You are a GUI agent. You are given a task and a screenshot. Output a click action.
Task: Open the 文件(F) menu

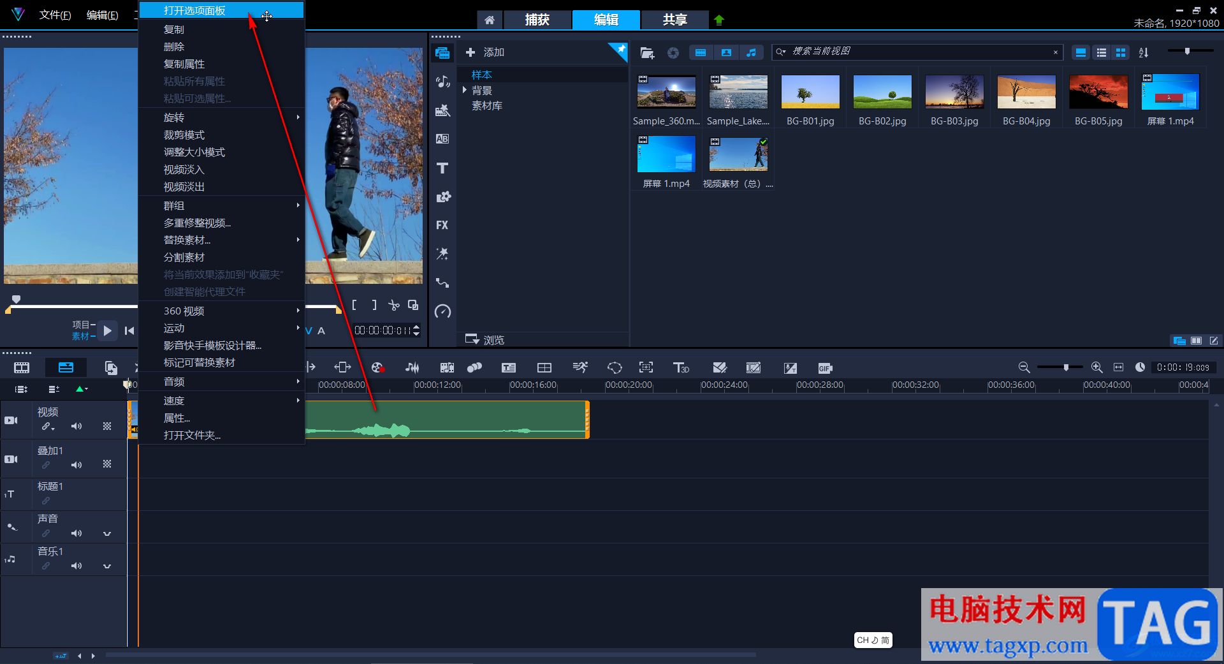pos(55,15)
